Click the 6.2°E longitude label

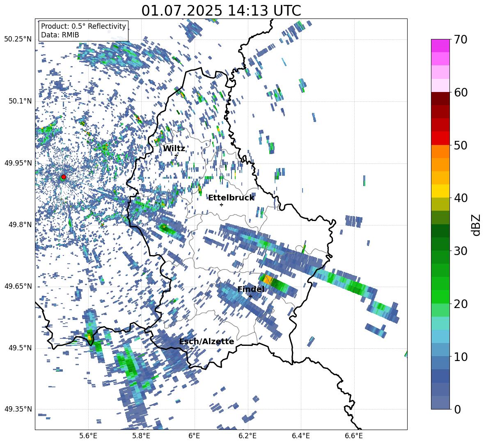click(248, 436)
